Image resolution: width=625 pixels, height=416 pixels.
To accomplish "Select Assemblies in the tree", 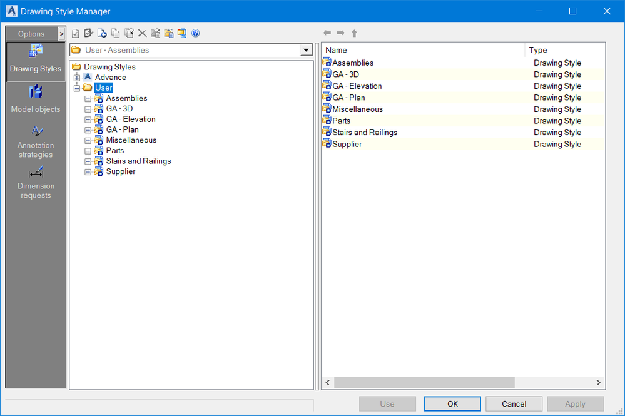I will click(x=126, y=98).
